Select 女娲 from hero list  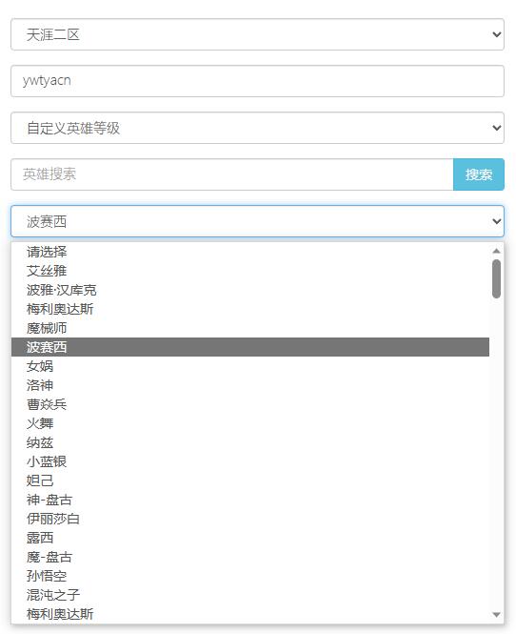250,366
